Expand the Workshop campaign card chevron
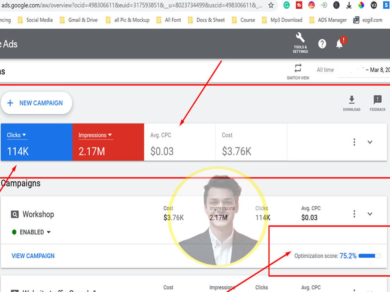390x292 pixels. click(x=370, y=214)
